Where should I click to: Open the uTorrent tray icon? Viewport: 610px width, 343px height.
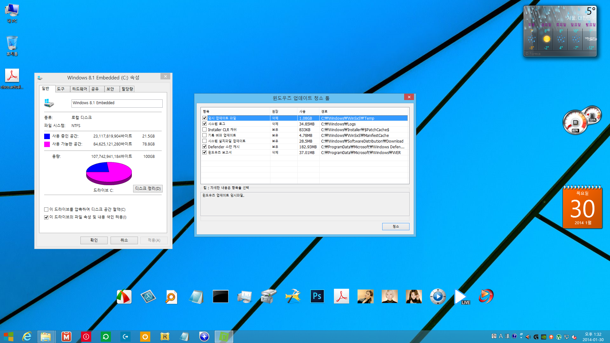(559, 337)
